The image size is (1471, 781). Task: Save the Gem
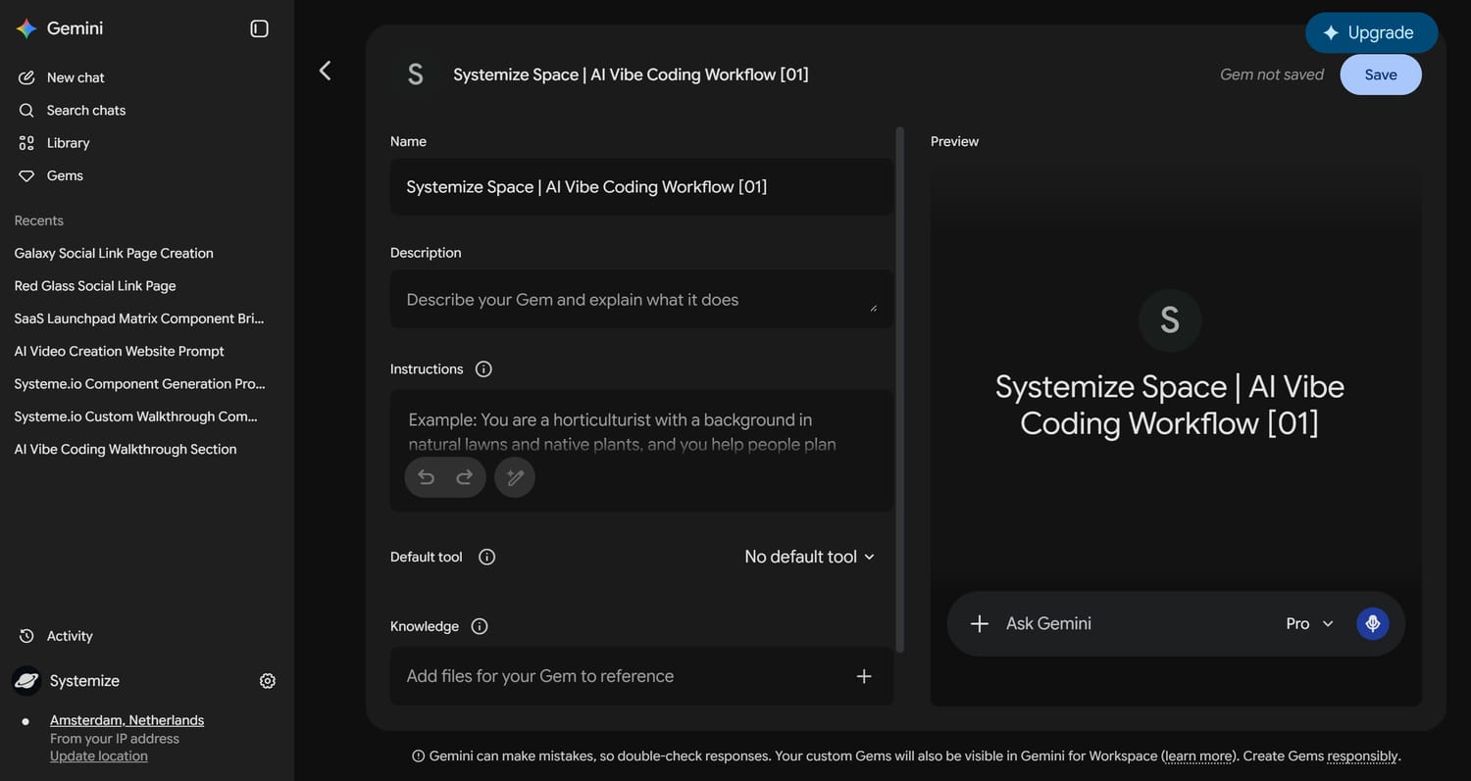[1381, 74]
